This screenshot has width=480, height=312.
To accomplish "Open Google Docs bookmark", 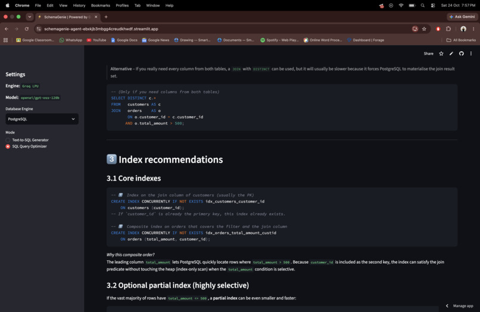I will point(124,40).
